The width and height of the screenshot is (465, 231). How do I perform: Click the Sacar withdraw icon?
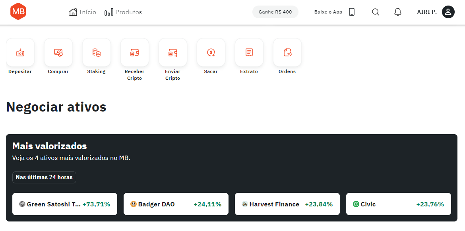click(211, 52)
